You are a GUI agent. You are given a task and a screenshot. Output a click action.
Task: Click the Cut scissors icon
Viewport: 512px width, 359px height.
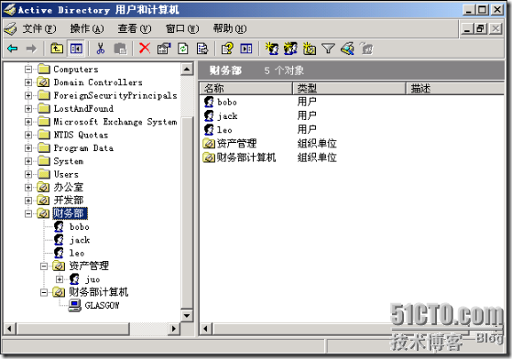pos(100,49)
